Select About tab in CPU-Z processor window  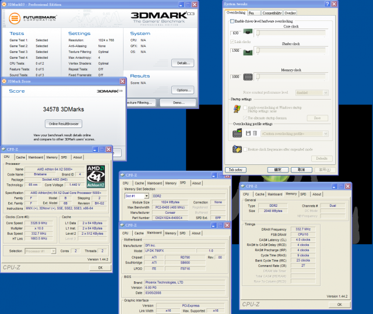(x=78, y=157)
